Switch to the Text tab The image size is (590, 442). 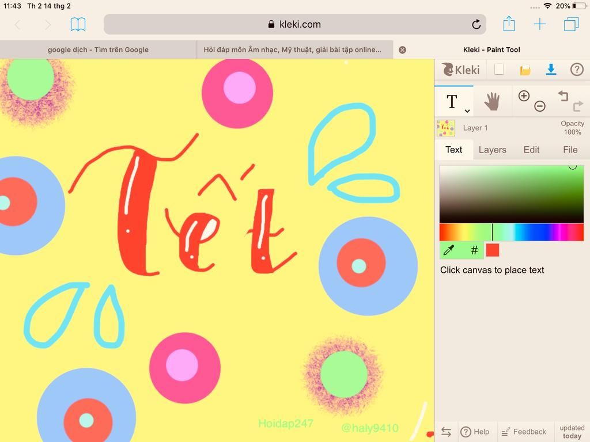tap(454, 150)
